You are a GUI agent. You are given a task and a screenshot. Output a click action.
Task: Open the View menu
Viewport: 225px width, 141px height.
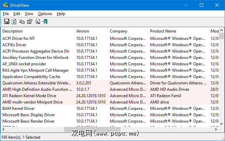coord(29,14)
